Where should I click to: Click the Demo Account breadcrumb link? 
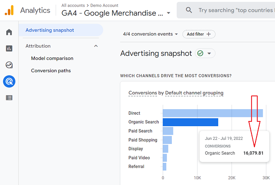point(104,6)
